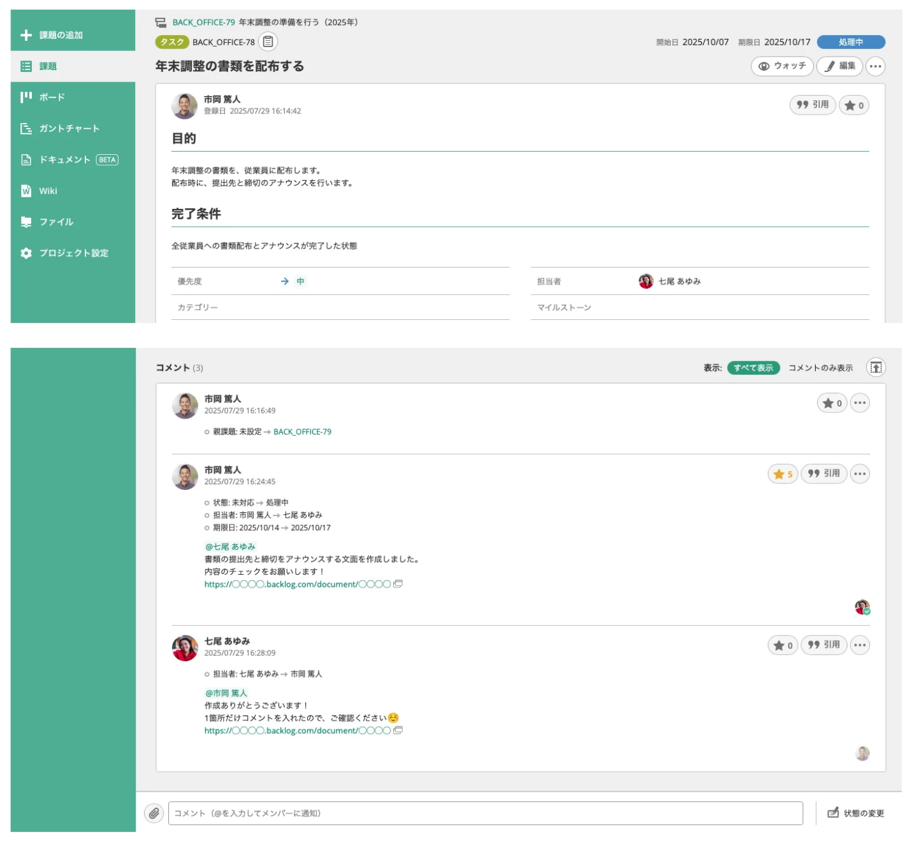This screenshot has width=912, height=841.
Task: Star the 16:16:49 comment
Action: coord(832,403)
